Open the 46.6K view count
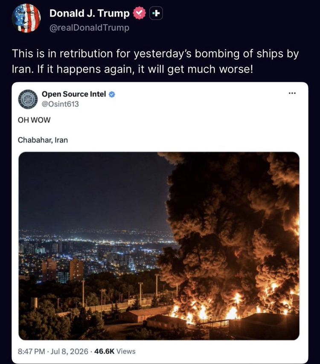Image resolution: width=320 pixels, height=364 pixels. point(105,351)
